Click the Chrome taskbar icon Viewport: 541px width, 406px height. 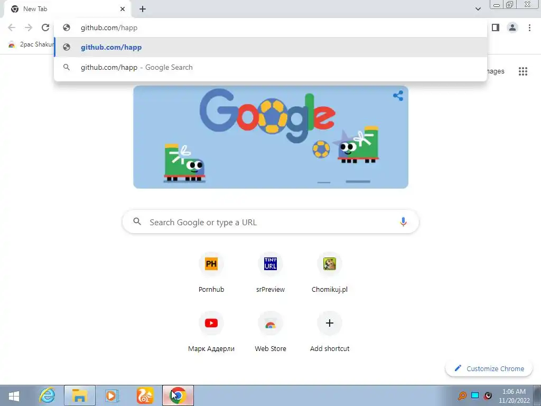click(178, 395)
